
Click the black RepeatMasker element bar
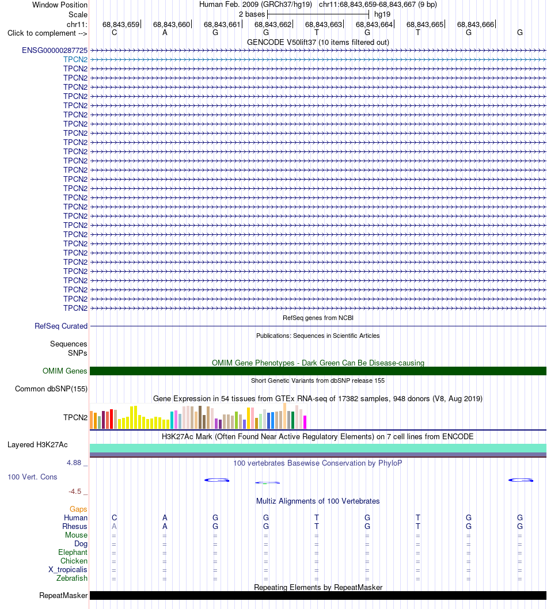coord(318,595)
